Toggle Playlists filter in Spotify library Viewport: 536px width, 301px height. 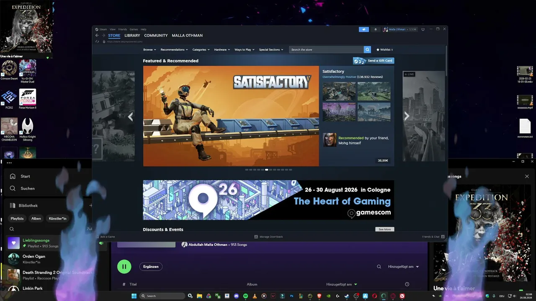pyautogui.click(x=17, y=219)
